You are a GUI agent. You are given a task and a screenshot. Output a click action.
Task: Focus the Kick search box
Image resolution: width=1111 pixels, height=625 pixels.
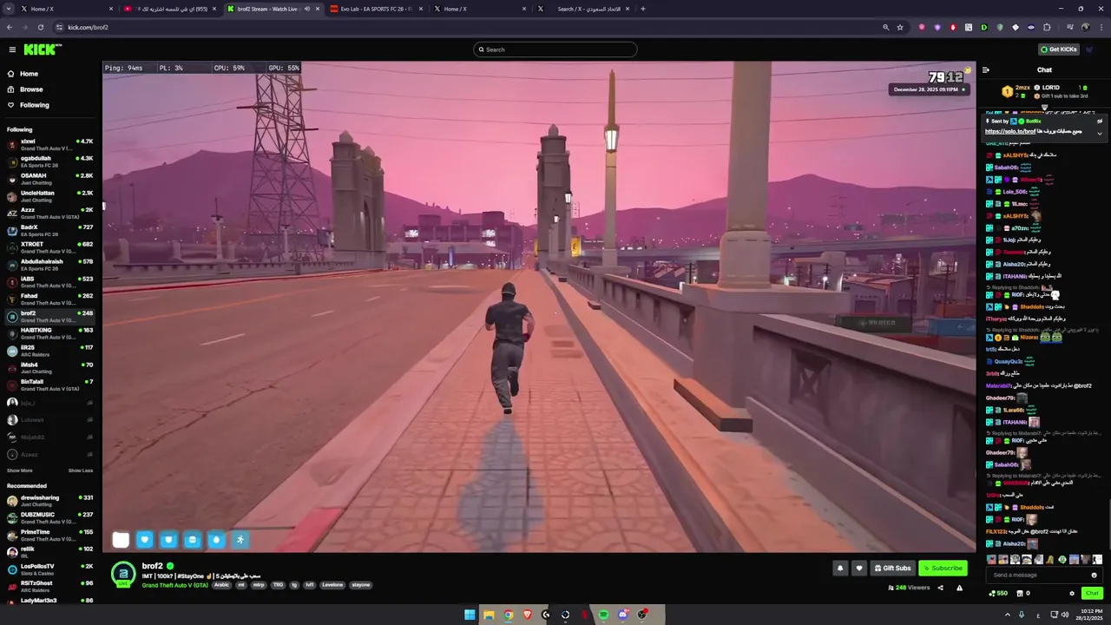point(555,49)
